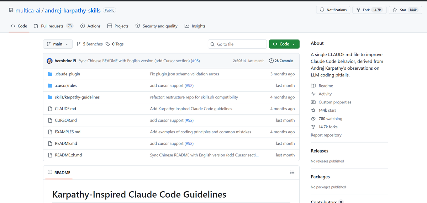Click the Notifications bell button
This screenshot has height=203, width=427.
point(333,10)
